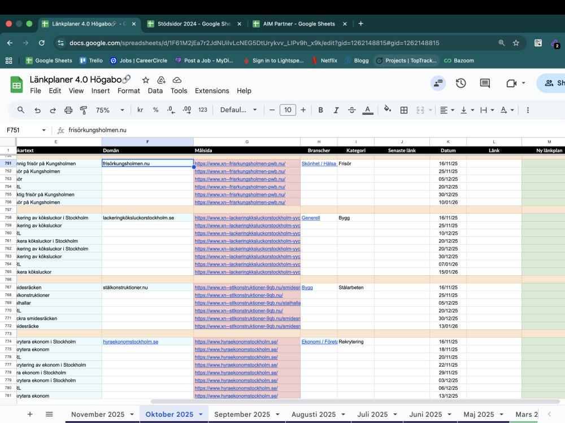Screen dimensions: 565x423
Task: Open horizontal align dropdown
Action: tap(447, 110)
